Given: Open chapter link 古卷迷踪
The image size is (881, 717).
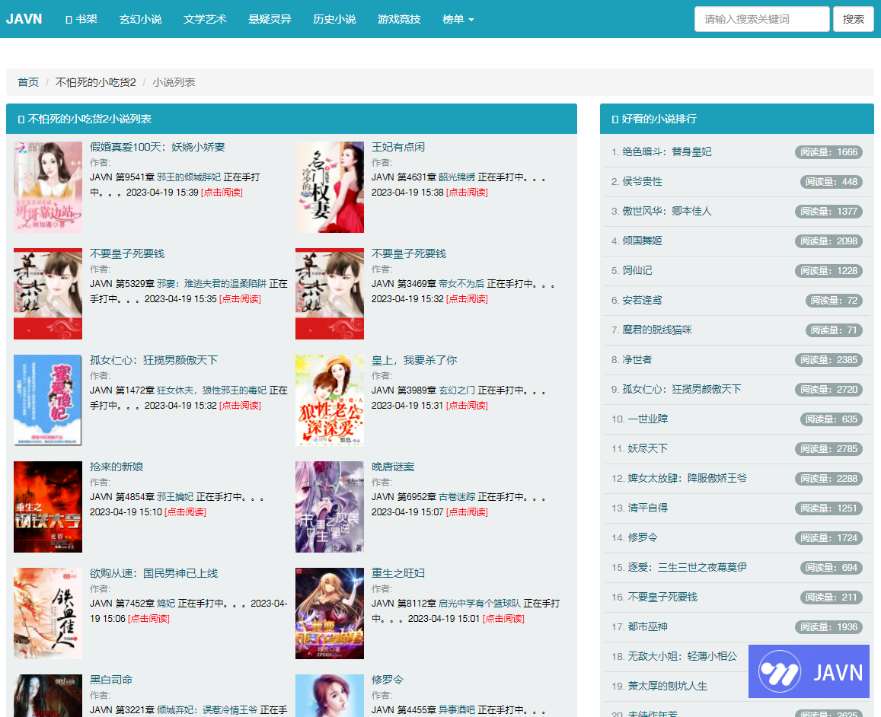Looking at the screenshot, I should point(457,498).
